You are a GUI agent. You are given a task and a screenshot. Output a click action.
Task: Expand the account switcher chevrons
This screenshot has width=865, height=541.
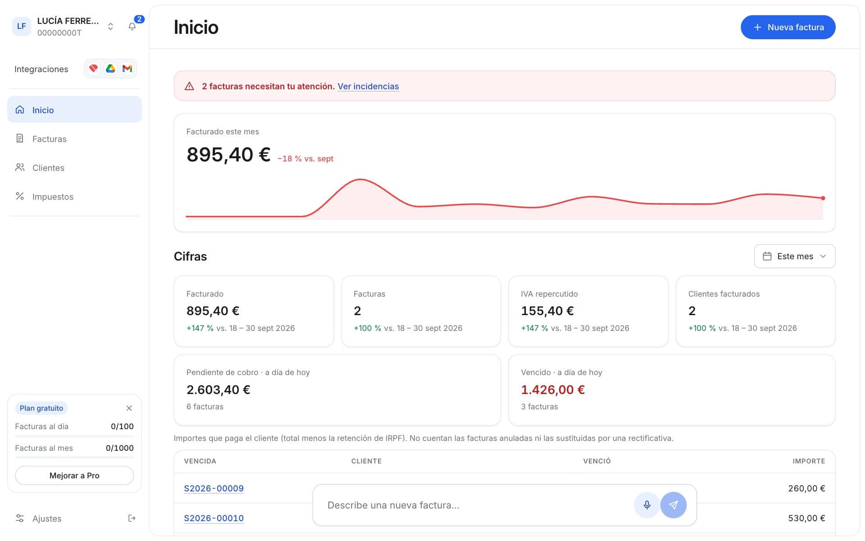click(110, 27)
